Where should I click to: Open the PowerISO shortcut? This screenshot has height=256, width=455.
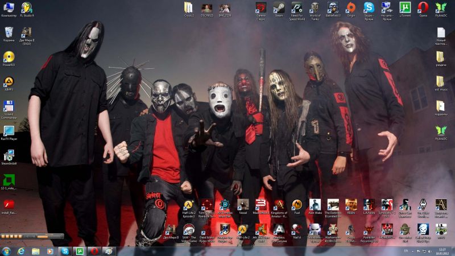9,59
